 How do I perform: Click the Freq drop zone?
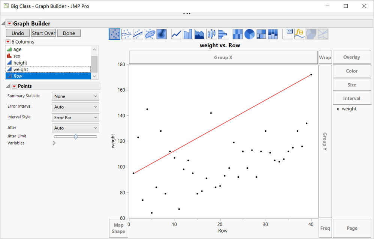point(325,228)
